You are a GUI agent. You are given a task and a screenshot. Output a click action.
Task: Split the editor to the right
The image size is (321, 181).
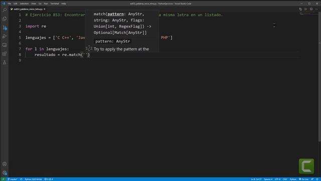311,9
